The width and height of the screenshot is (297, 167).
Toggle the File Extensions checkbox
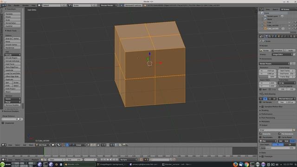pyautogui.click(x=279, y=134)
